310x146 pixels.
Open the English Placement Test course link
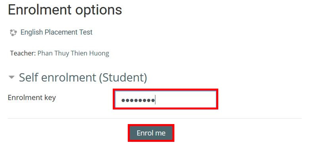56,32
